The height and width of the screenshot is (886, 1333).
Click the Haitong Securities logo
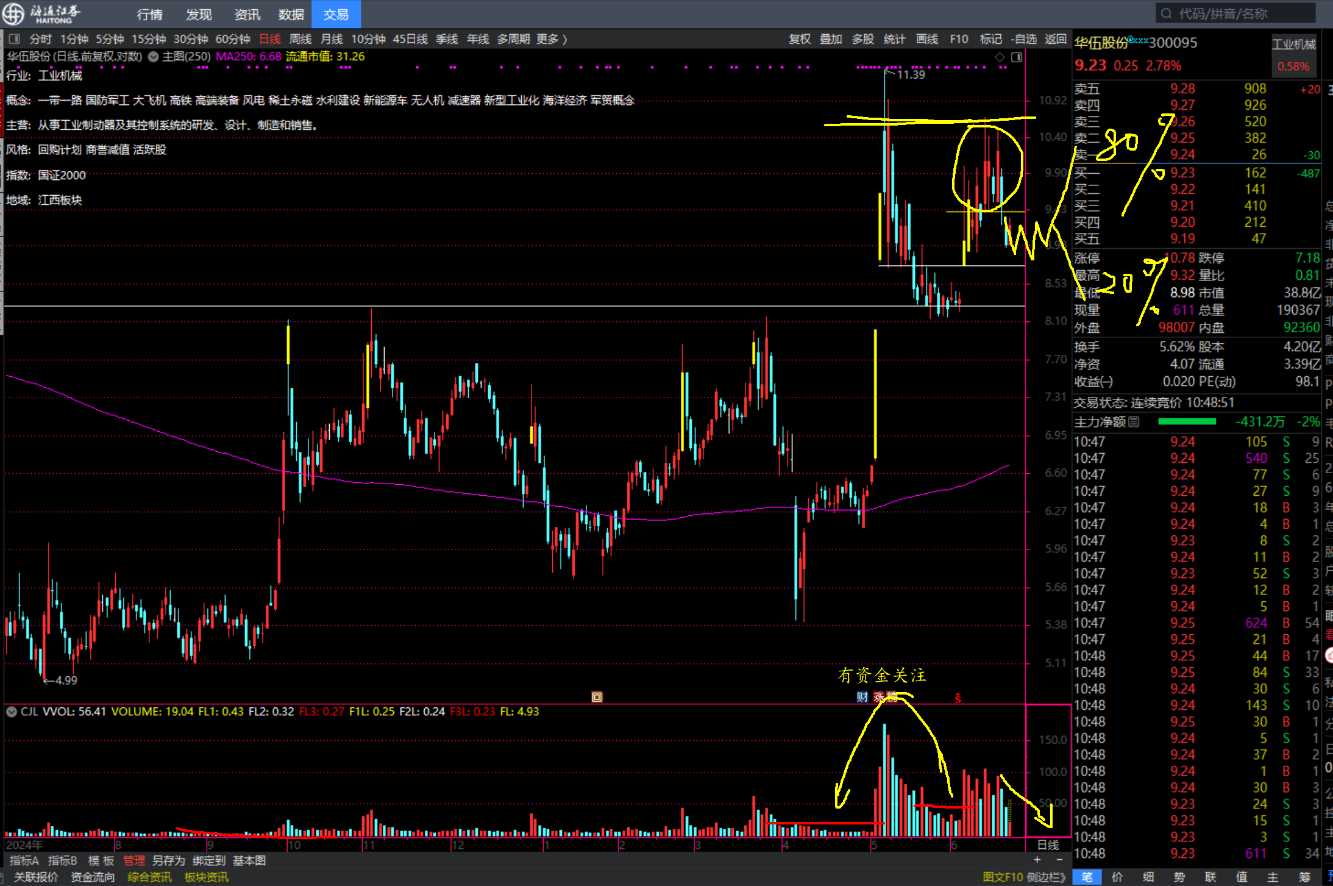[41, 13]
